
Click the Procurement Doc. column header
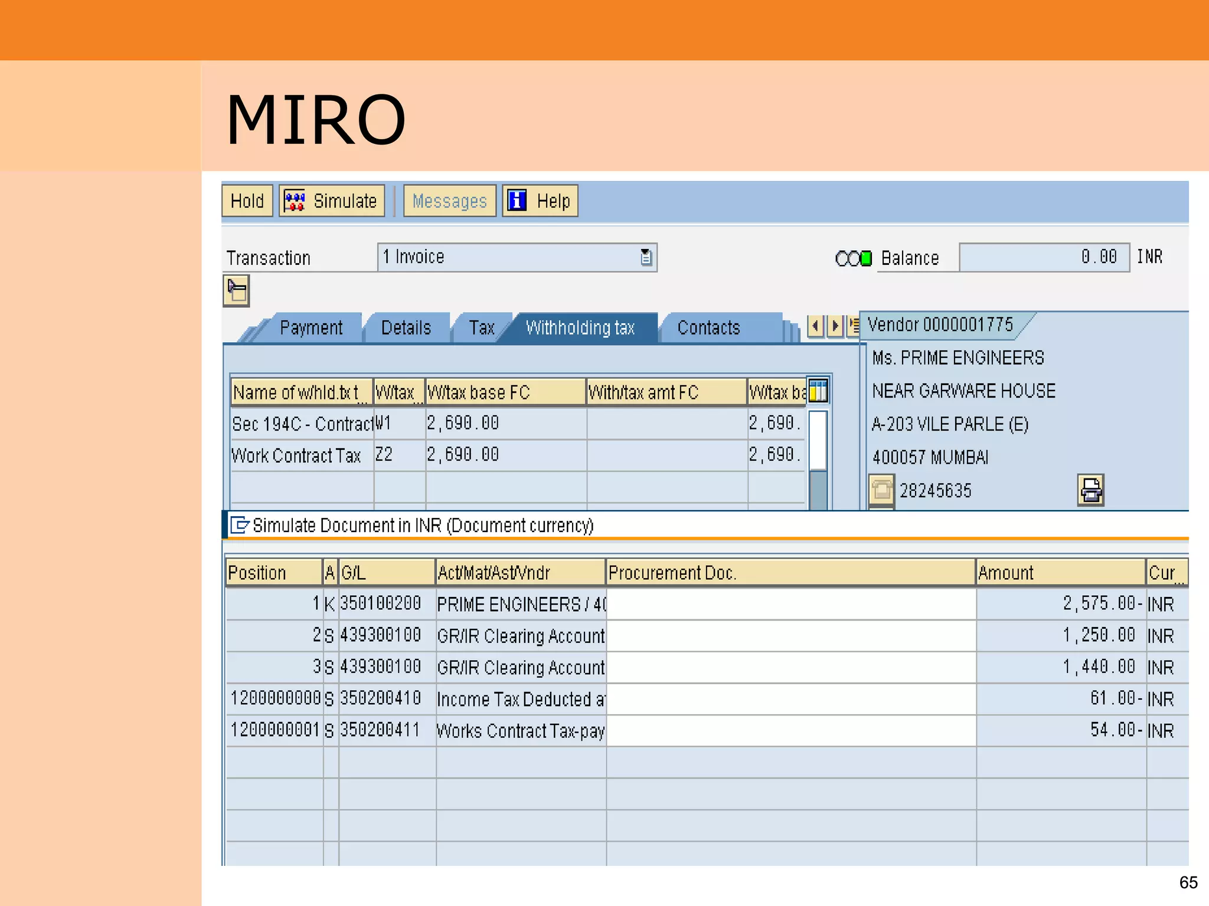click(791, 572)
